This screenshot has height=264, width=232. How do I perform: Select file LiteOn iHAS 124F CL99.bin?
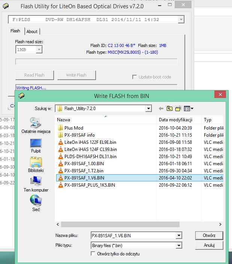click(91, 149)
